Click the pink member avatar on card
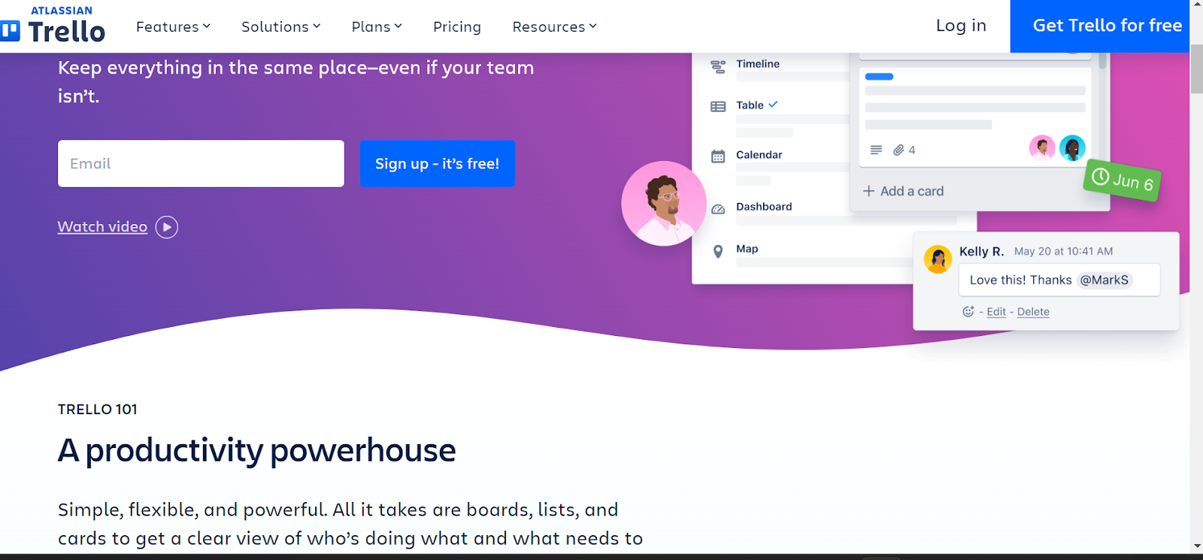Image resolution: width=1203 pixels, height=560 pixels. (x=1042, y=147)
